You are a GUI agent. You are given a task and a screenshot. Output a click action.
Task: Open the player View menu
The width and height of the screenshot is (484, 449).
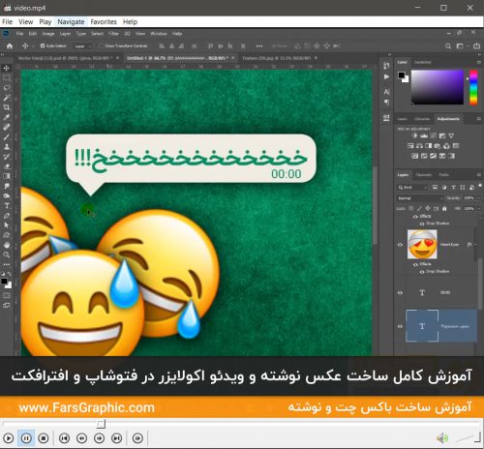click(x=25, y=22)
